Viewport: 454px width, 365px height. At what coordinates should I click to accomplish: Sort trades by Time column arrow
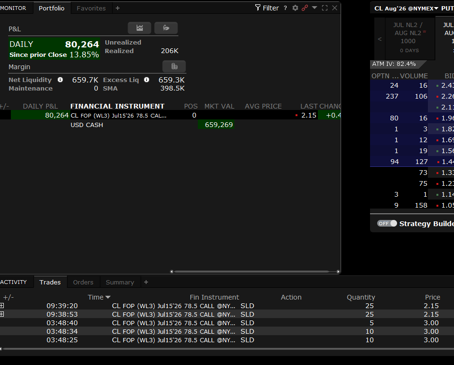coord(108,297)
